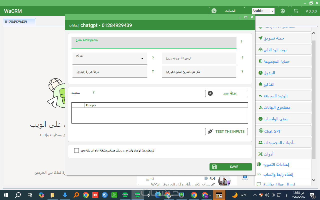Open the نموذج model dropdown
320x200 pixels.
click(109, 58)
